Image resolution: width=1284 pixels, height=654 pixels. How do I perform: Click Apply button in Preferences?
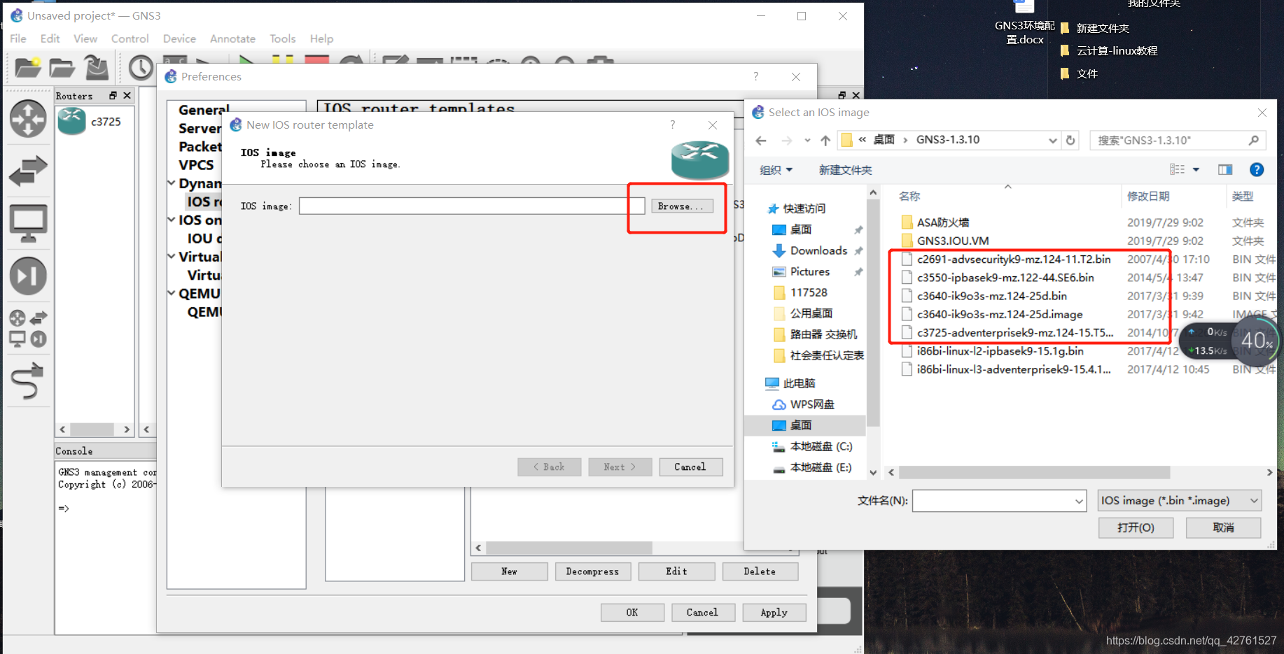pos(774,613)
